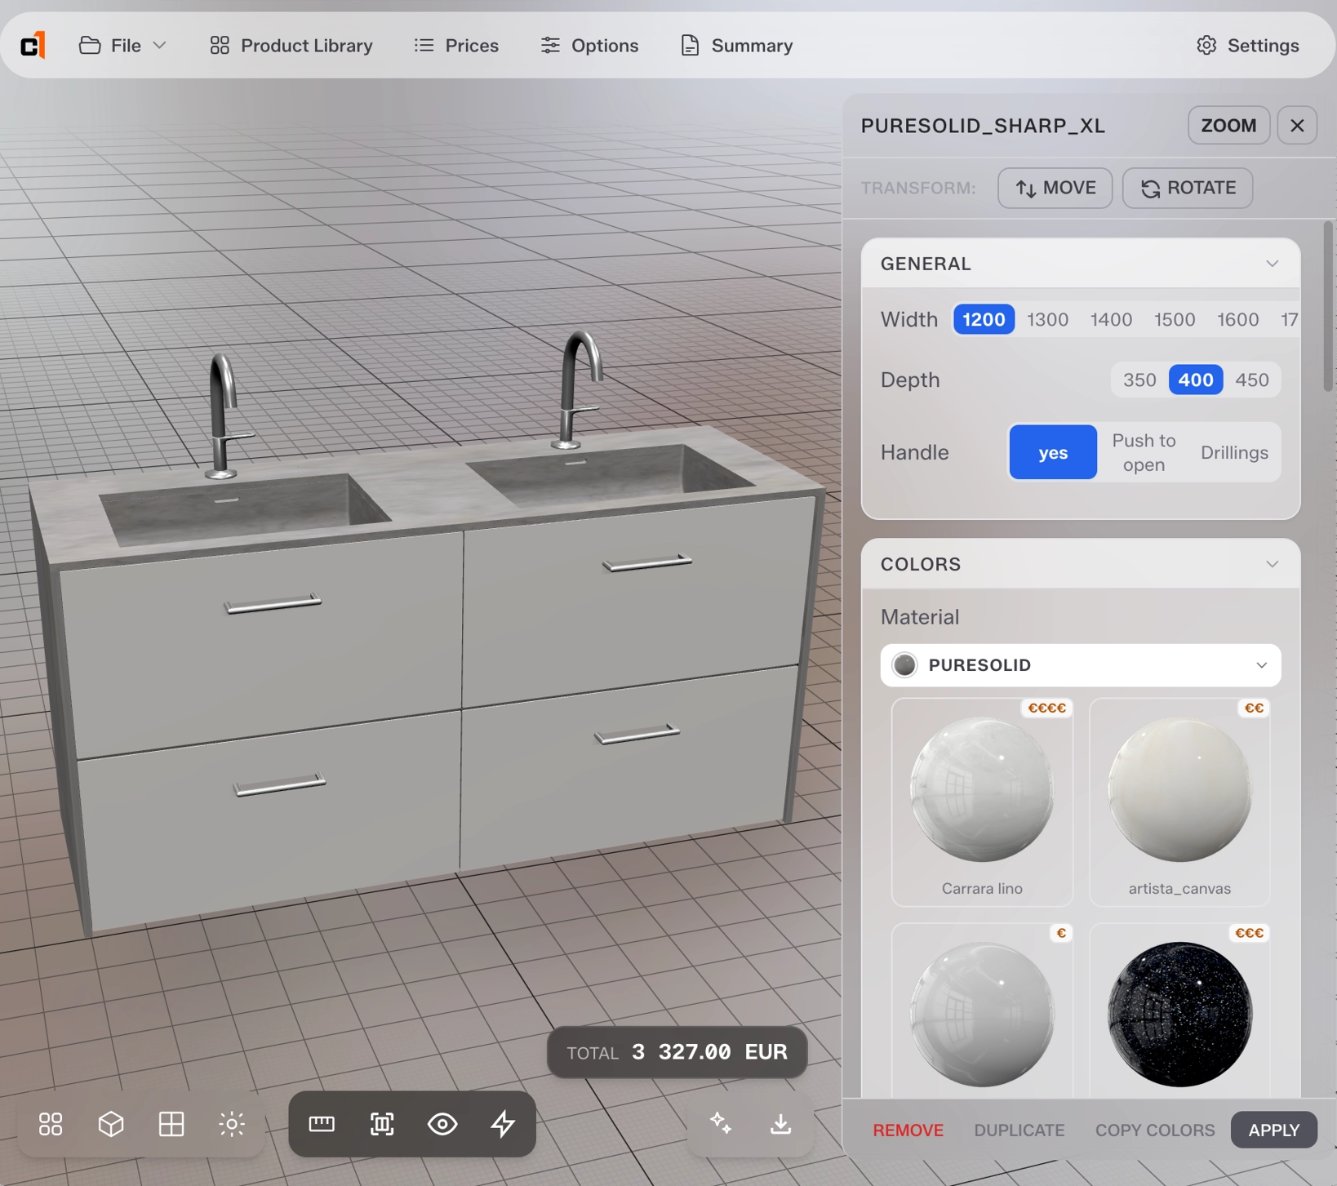Open the Options menu item
This screenshot has height=1186, width=1337.
589,45
